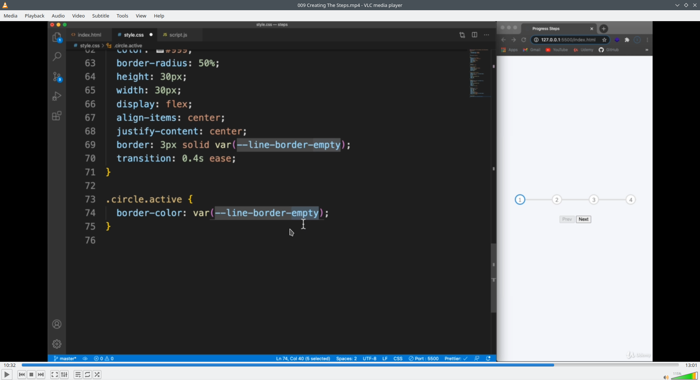Switch to the script.js editor tab
This screenshot has height=380, width=700.
coord(178,35)
